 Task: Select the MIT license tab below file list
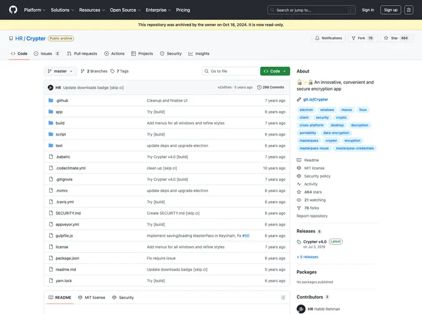[x=91, y=297]
